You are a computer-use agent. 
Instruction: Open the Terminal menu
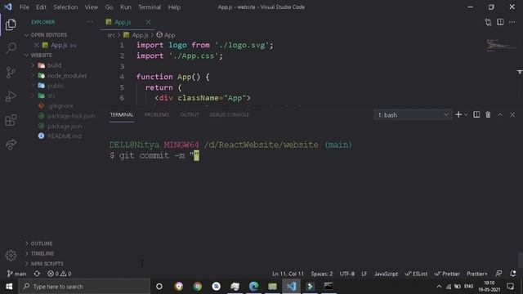pyautogui.click(x=150, y=7)
